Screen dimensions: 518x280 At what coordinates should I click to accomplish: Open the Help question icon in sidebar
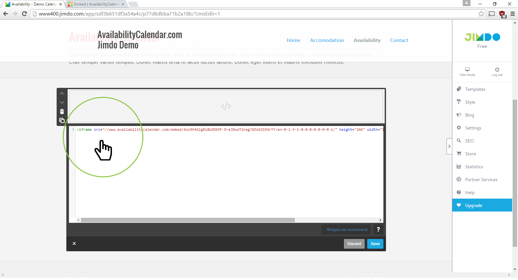point(459,192)
